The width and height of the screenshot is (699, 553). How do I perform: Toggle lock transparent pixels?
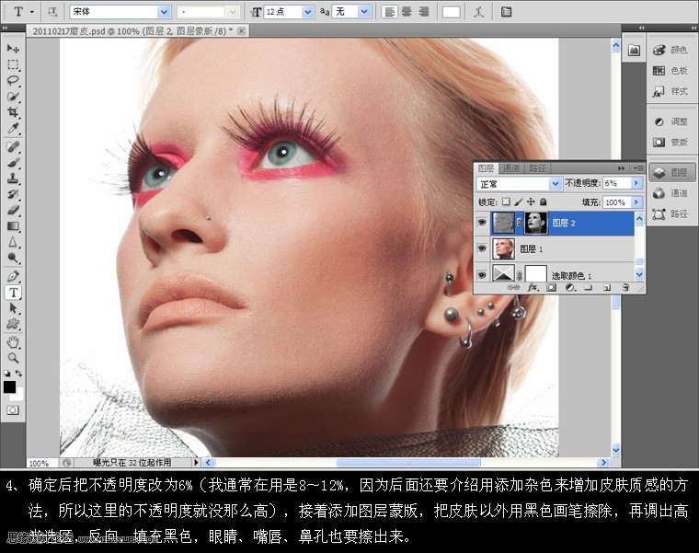[506, 202]
